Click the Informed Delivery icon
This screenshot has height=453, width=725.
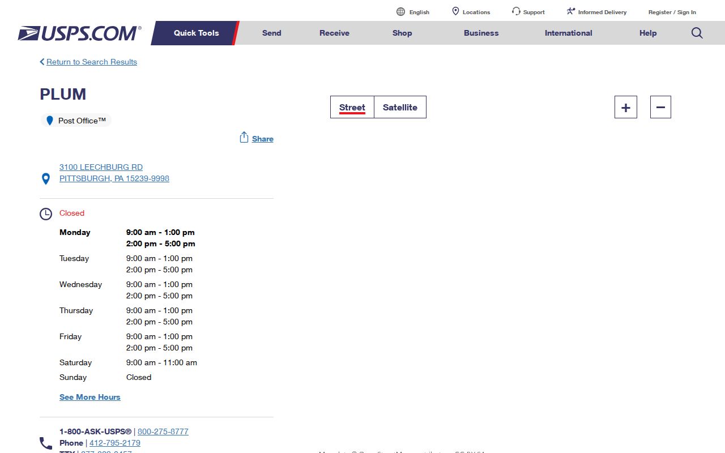[571, 11]
